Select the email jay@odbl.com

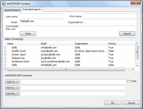48,58
